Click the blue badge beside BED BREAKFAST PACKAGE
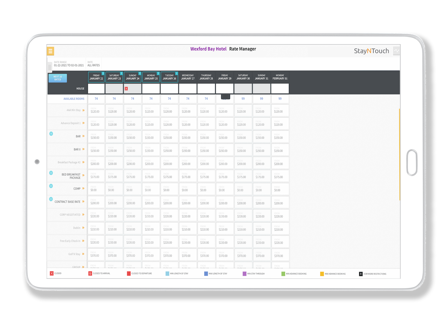This screenshot has height=329, width=447. [x=51, y=173]
